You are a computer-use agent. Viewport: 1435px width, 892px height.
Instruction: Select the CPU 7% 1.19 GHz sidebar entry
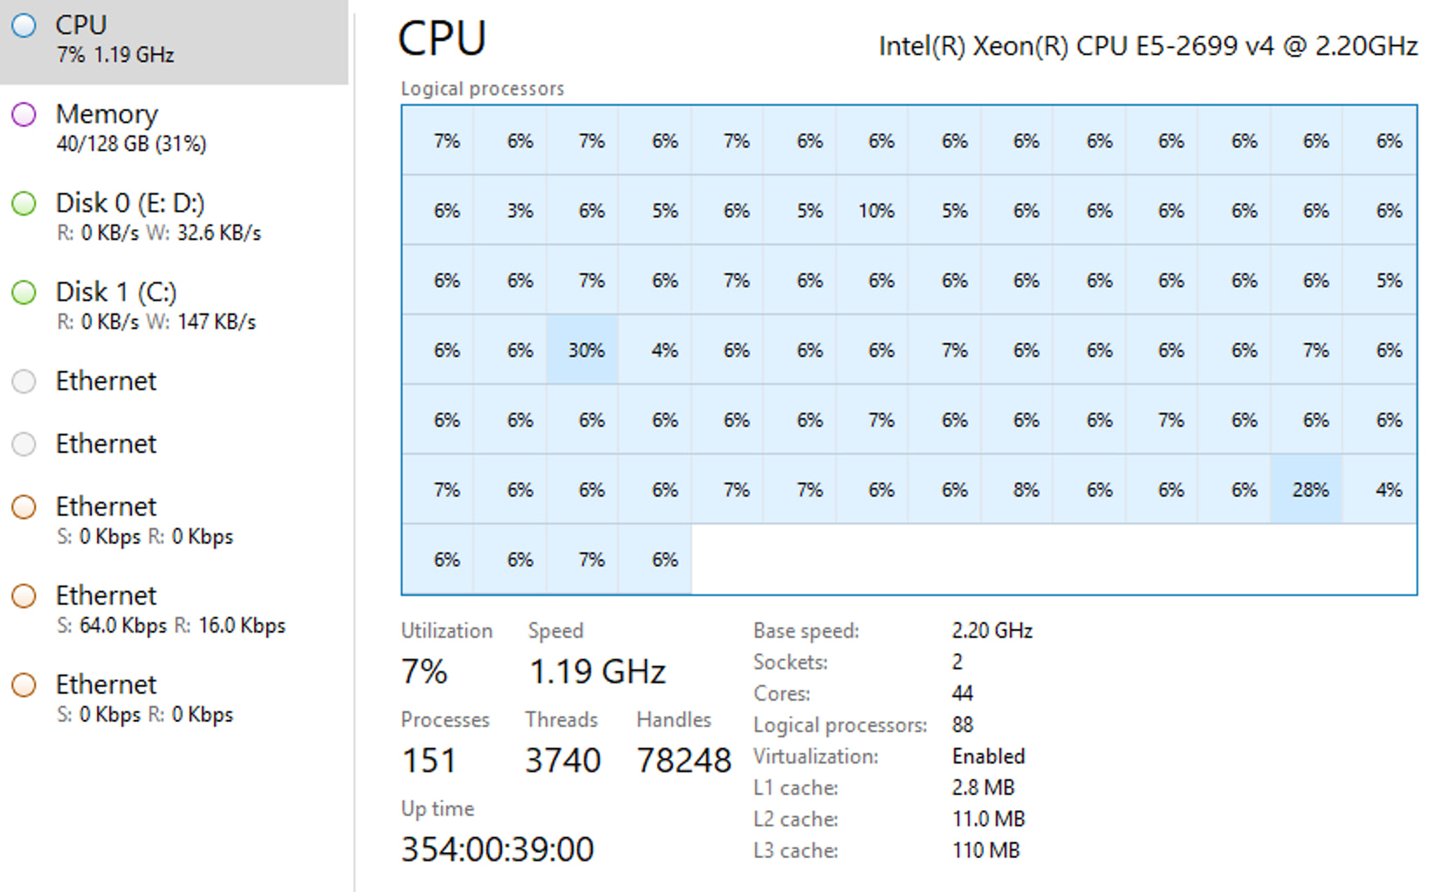(175, 40)
